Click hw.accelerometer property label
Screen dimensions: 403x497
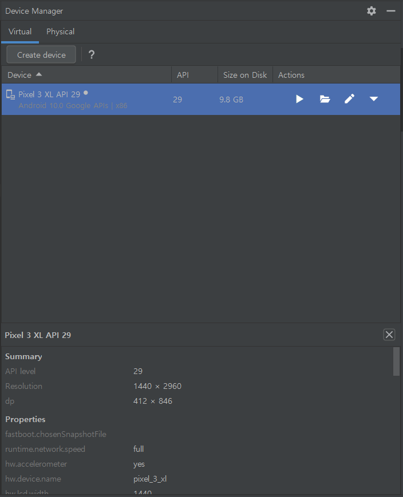36,464
